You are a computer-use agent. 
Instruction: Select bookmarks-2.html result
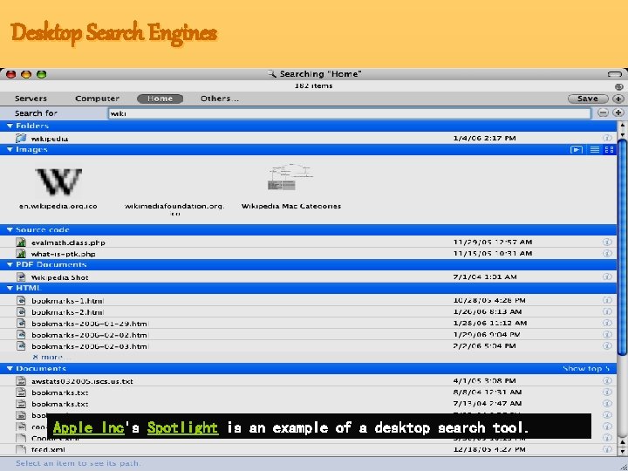(68, 312)
